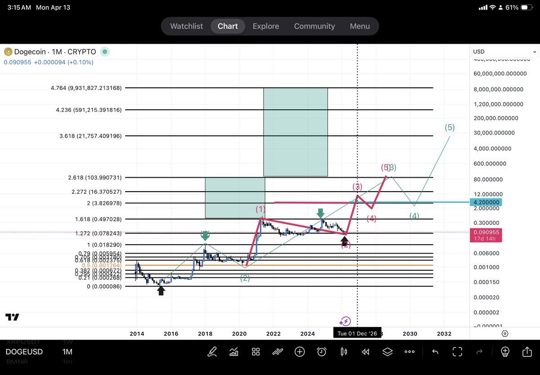Tap the green market status indicator dot

[x=105, y=52]
